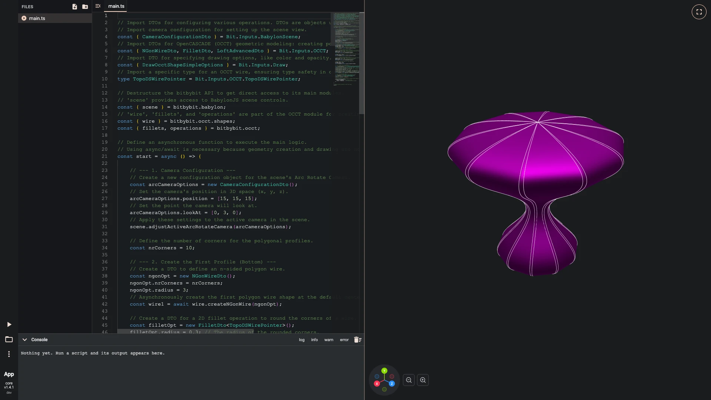Clear the console with trash icon
This screenshot has height=400, width=711.
[357, 340]
